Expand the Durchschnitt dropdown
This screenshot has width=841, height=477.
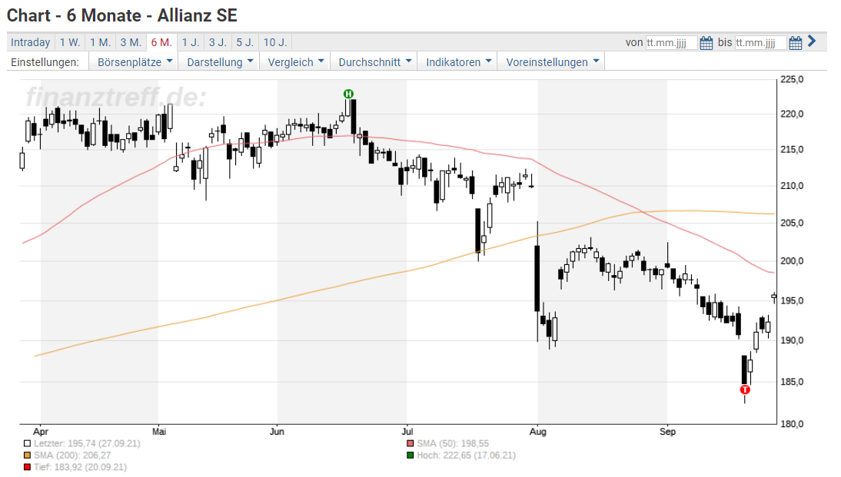[374, 62]
